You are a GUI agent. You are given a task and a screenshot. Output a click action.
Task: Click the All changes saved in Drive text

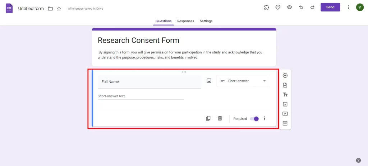click(86, 9)
